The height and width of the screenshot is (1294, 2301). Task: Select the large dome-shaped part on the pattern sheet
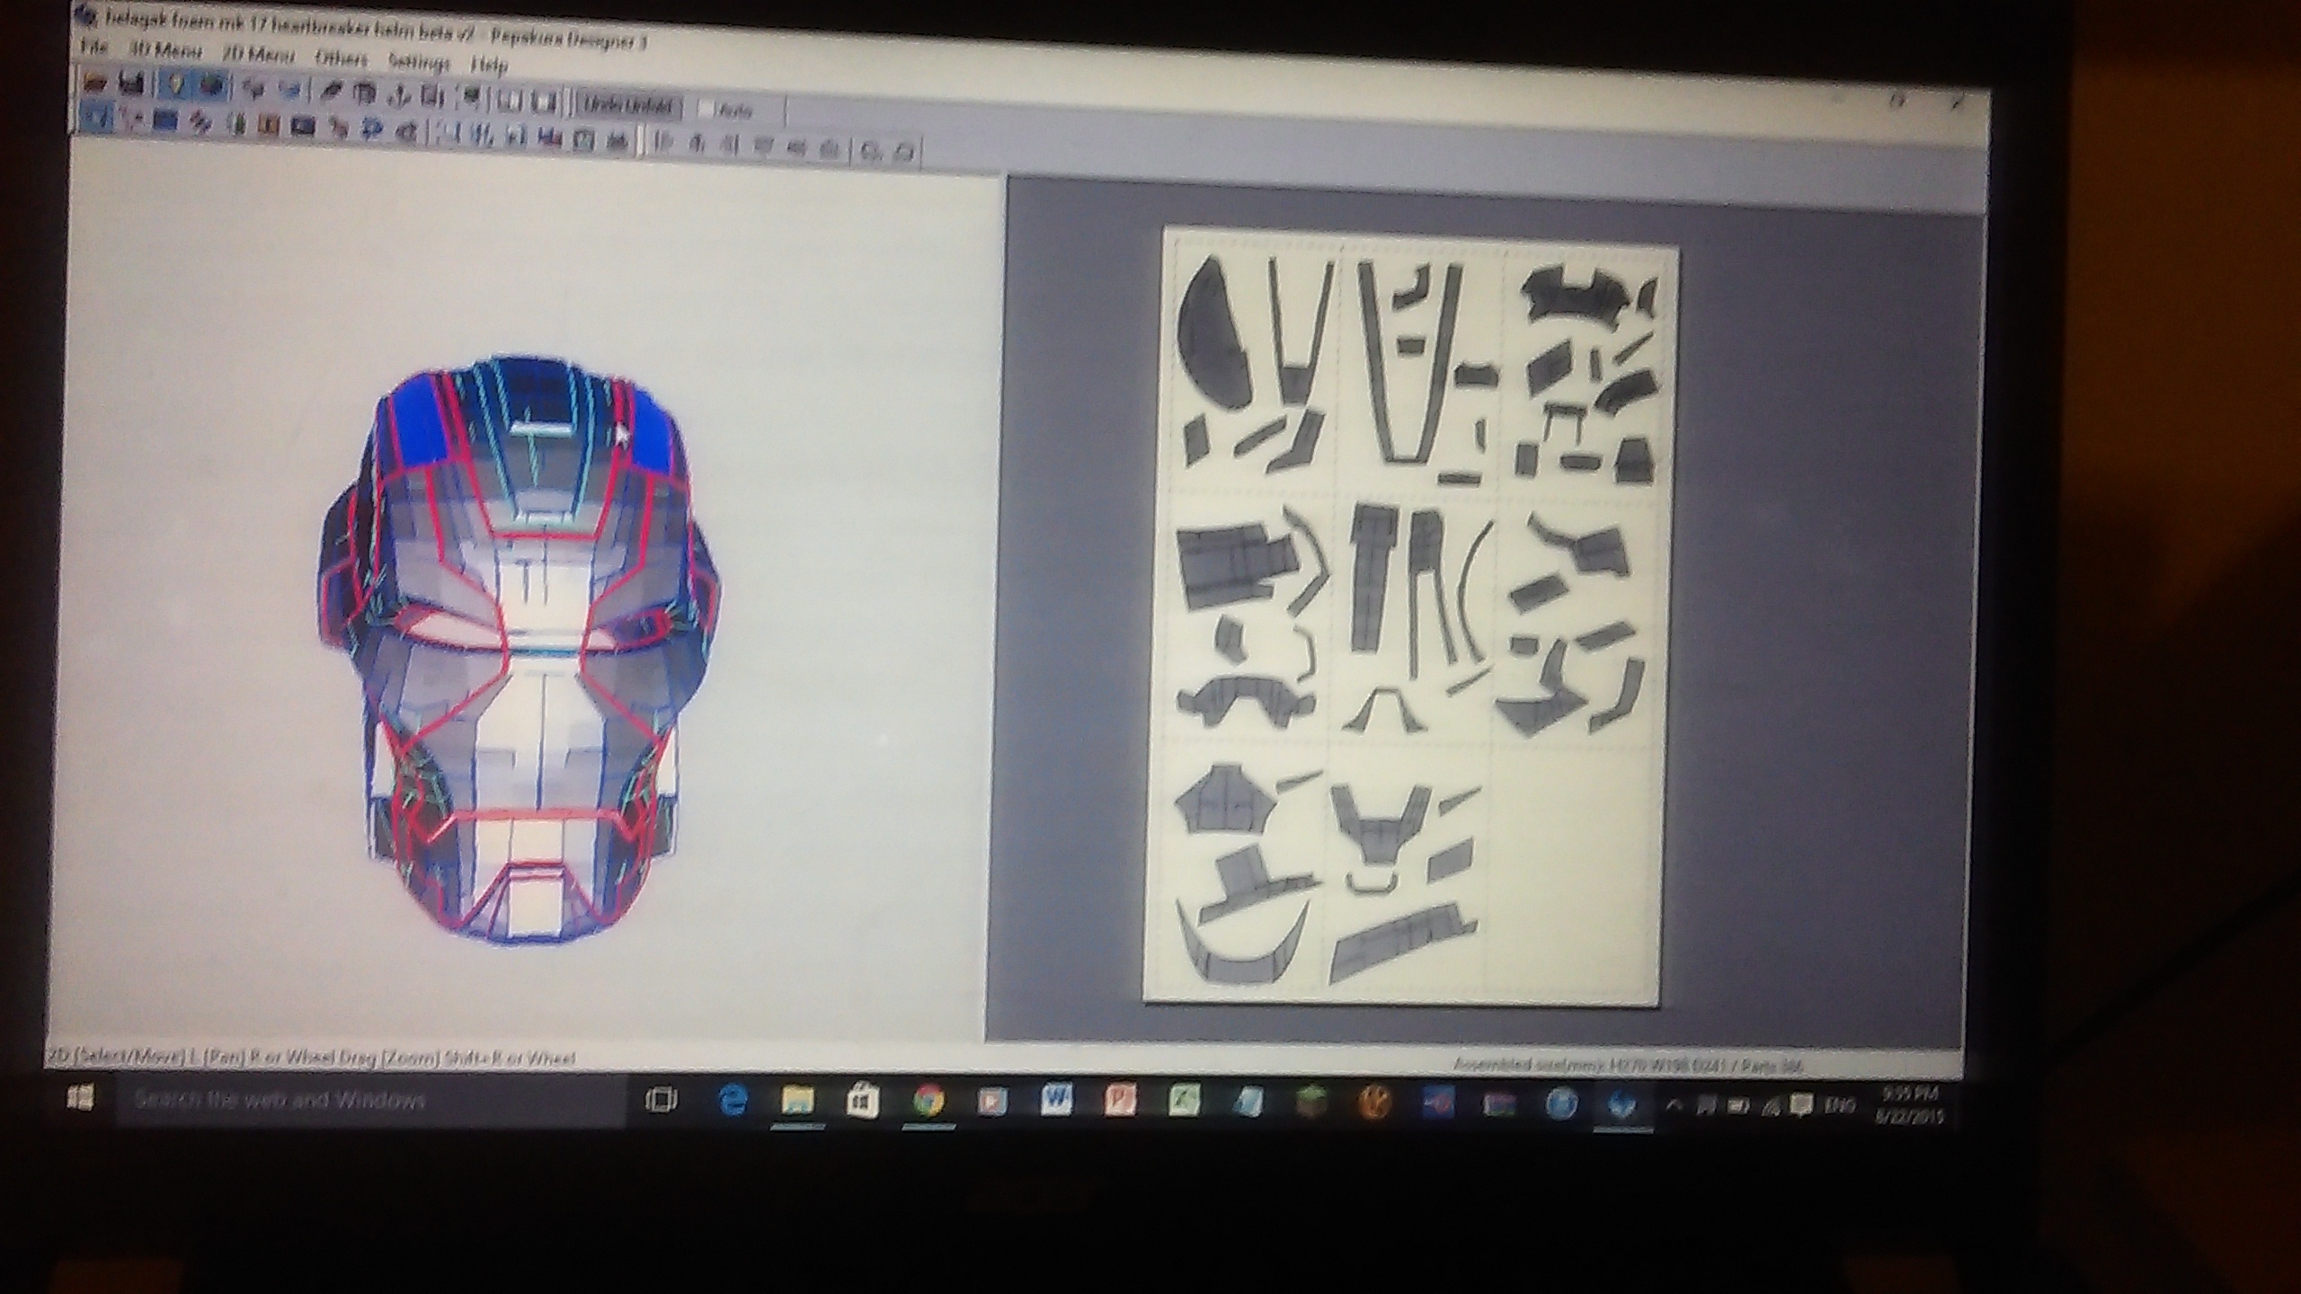[1213, 332]
